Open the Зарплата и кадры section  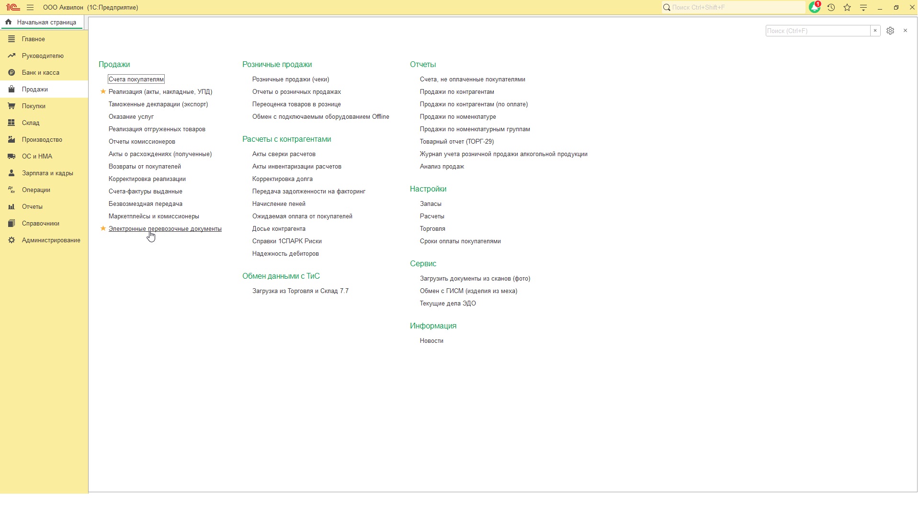[x=44, y=173]
